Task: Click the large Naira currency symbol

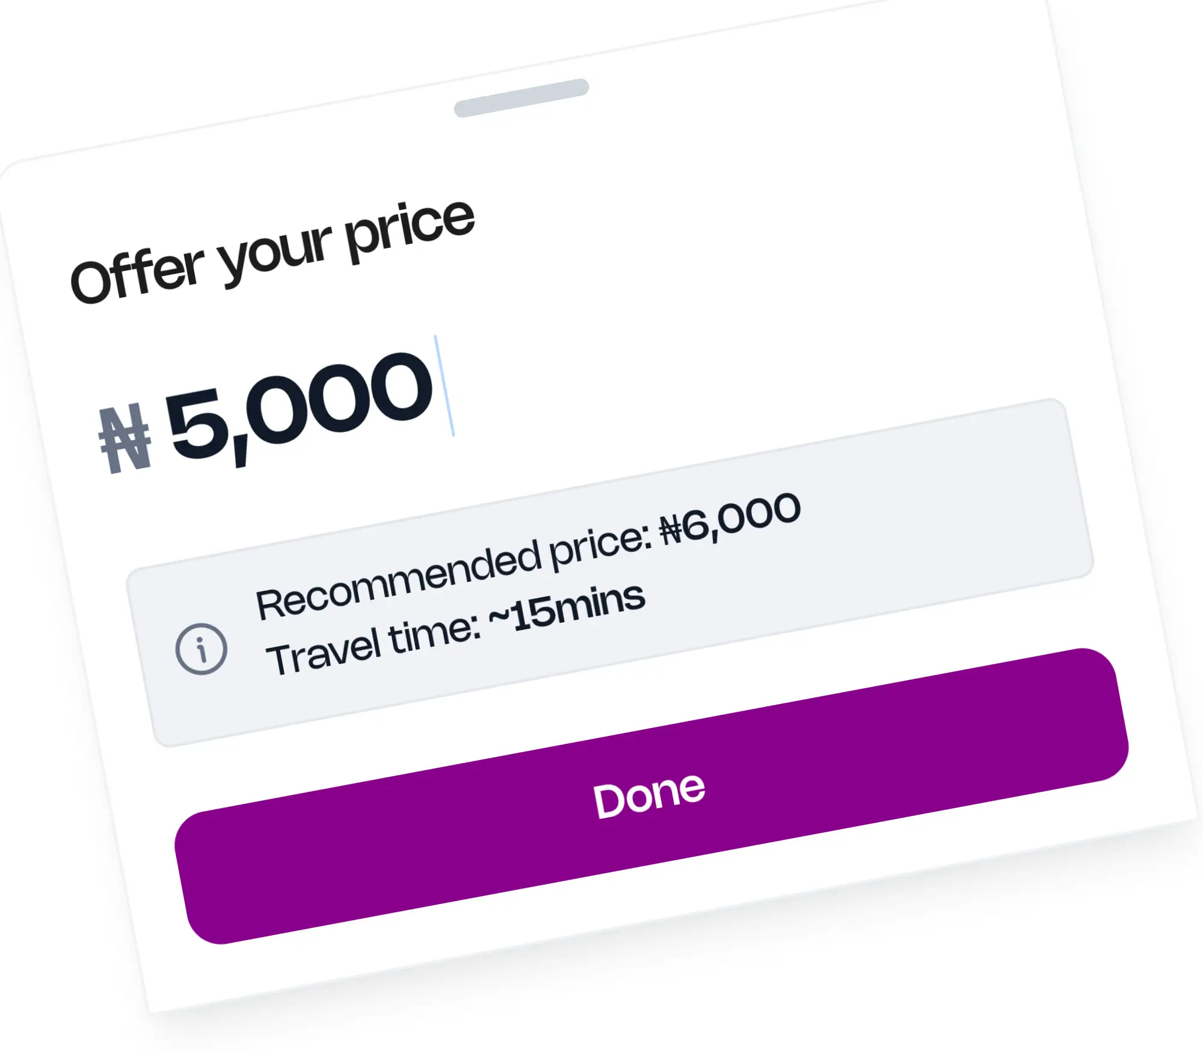Action: pyautogui.click(x=125, y=438)
